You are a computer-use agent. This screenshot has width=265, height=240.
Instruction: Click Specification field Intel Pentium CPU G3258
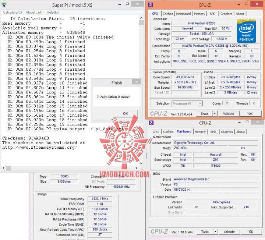tap(215, 46)
